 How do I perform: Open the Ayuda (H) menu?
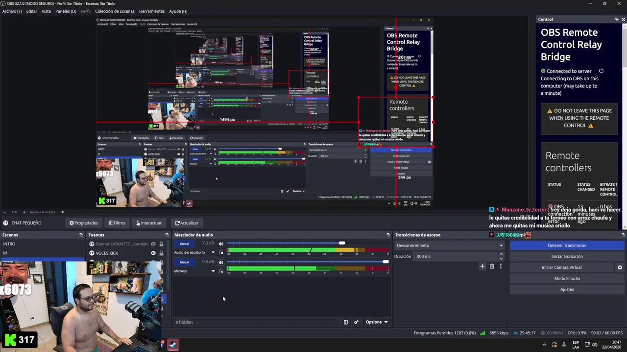click(178, 11)
